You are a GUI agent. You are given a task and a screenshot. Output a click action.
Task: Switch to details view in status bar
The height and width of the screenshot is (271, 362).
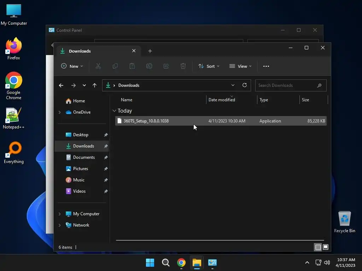tap(318, 247)
